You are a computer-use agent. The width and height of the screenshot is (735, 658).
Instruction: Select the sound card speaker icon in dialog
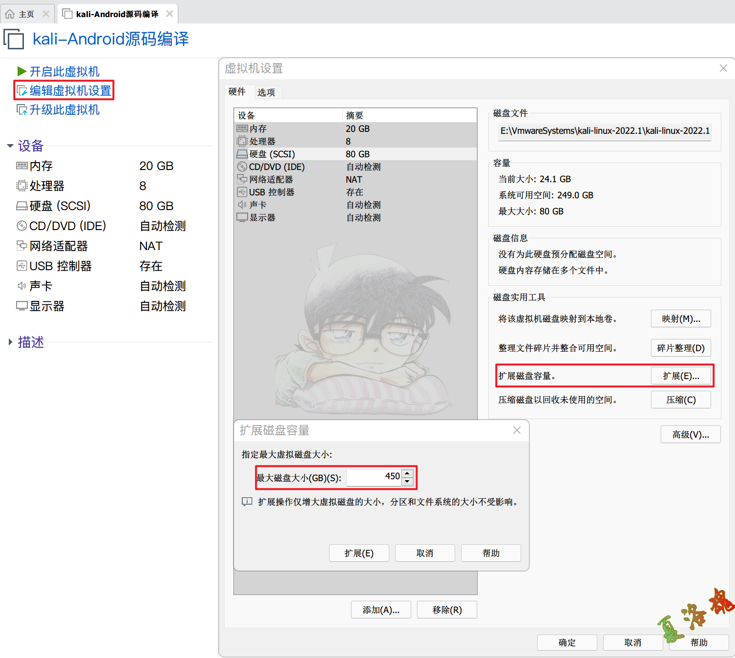point(242,205)
